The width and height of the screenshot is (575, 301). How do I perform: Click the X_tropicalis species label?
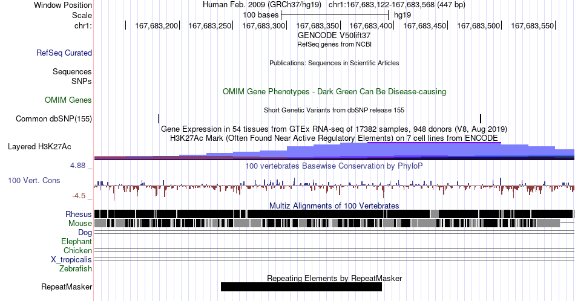71,259
